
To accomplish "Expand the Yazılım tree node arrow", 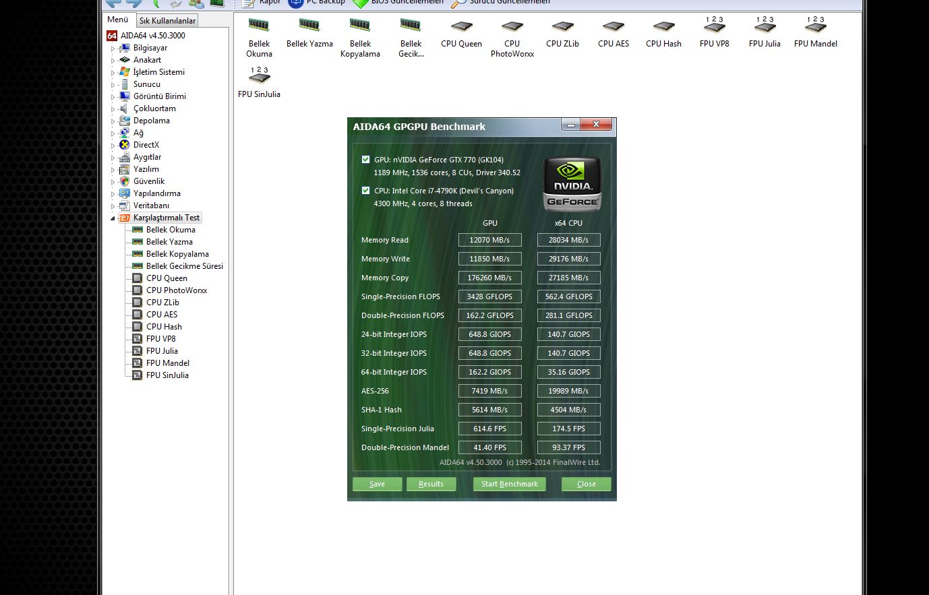I will pos(113,170).
